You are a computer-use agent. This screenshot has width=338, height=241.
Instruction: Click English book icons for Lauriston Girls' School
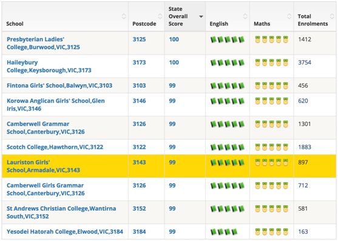point(228,162)
